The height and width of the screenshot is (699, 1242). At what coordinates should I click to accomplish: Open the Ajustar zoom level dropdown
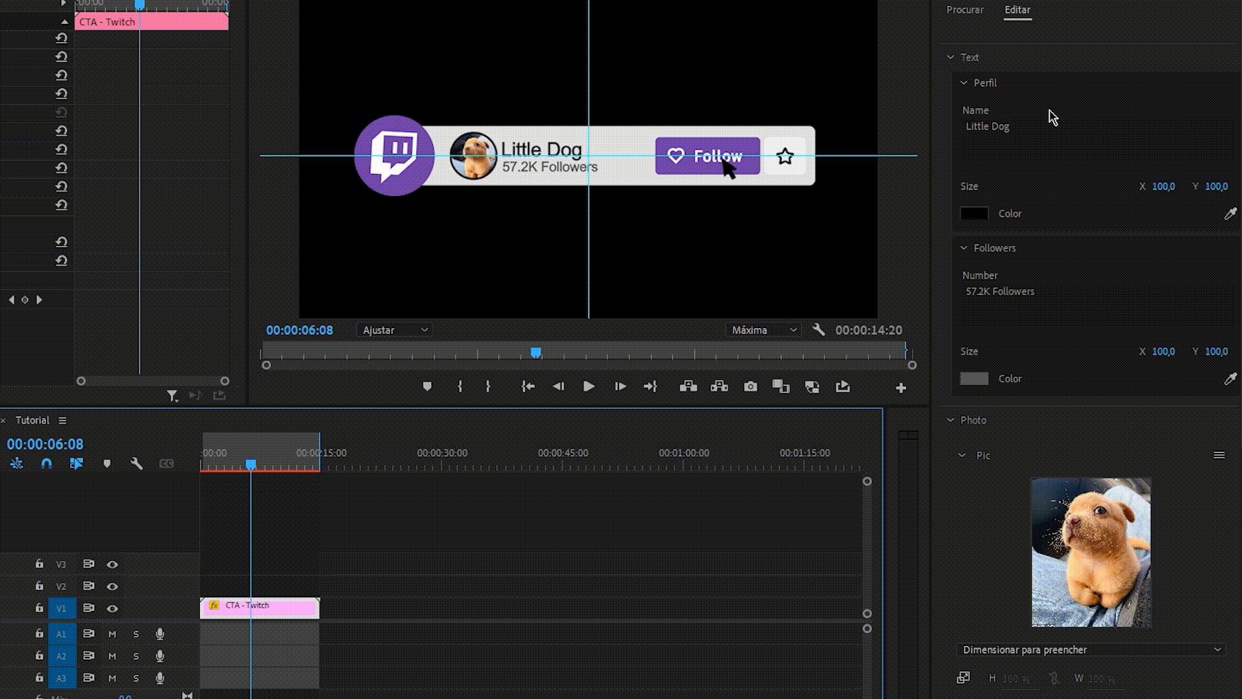[x=395, y=330]
